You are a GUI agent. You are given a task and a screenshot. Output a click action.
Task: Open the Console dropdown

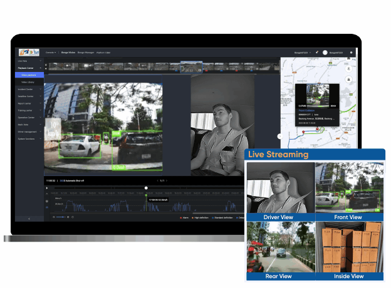pyautogui.click(x=51, y=53)
